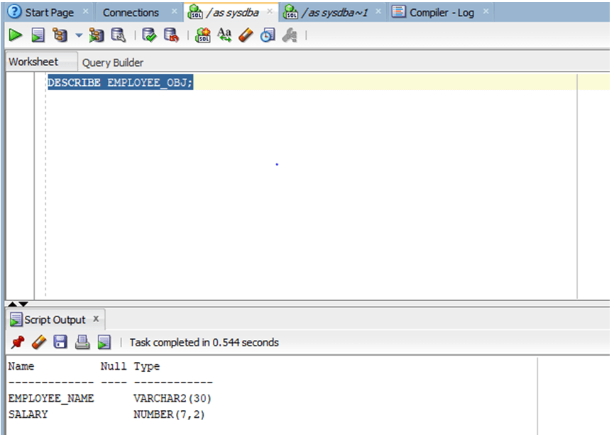Switch to the Query Builder tab
614x435 pixels.
tap(112, 62)
